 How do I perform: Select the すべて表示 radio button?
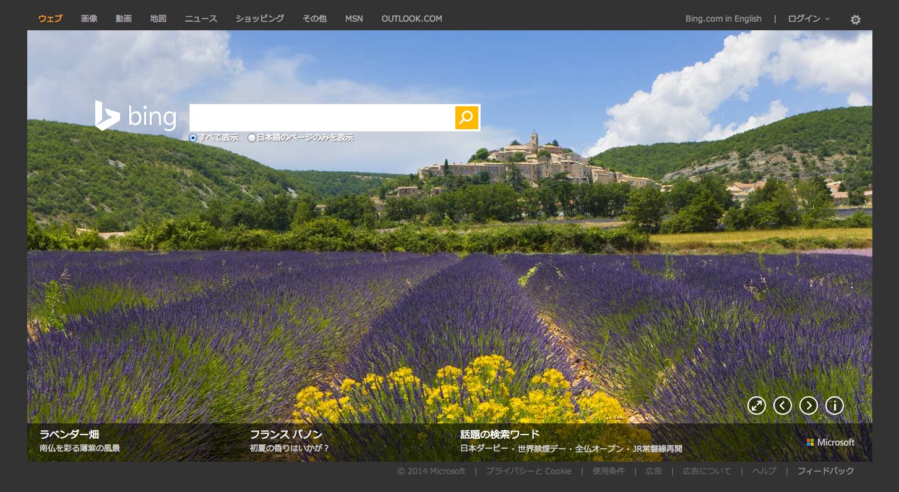pos(193,138)
